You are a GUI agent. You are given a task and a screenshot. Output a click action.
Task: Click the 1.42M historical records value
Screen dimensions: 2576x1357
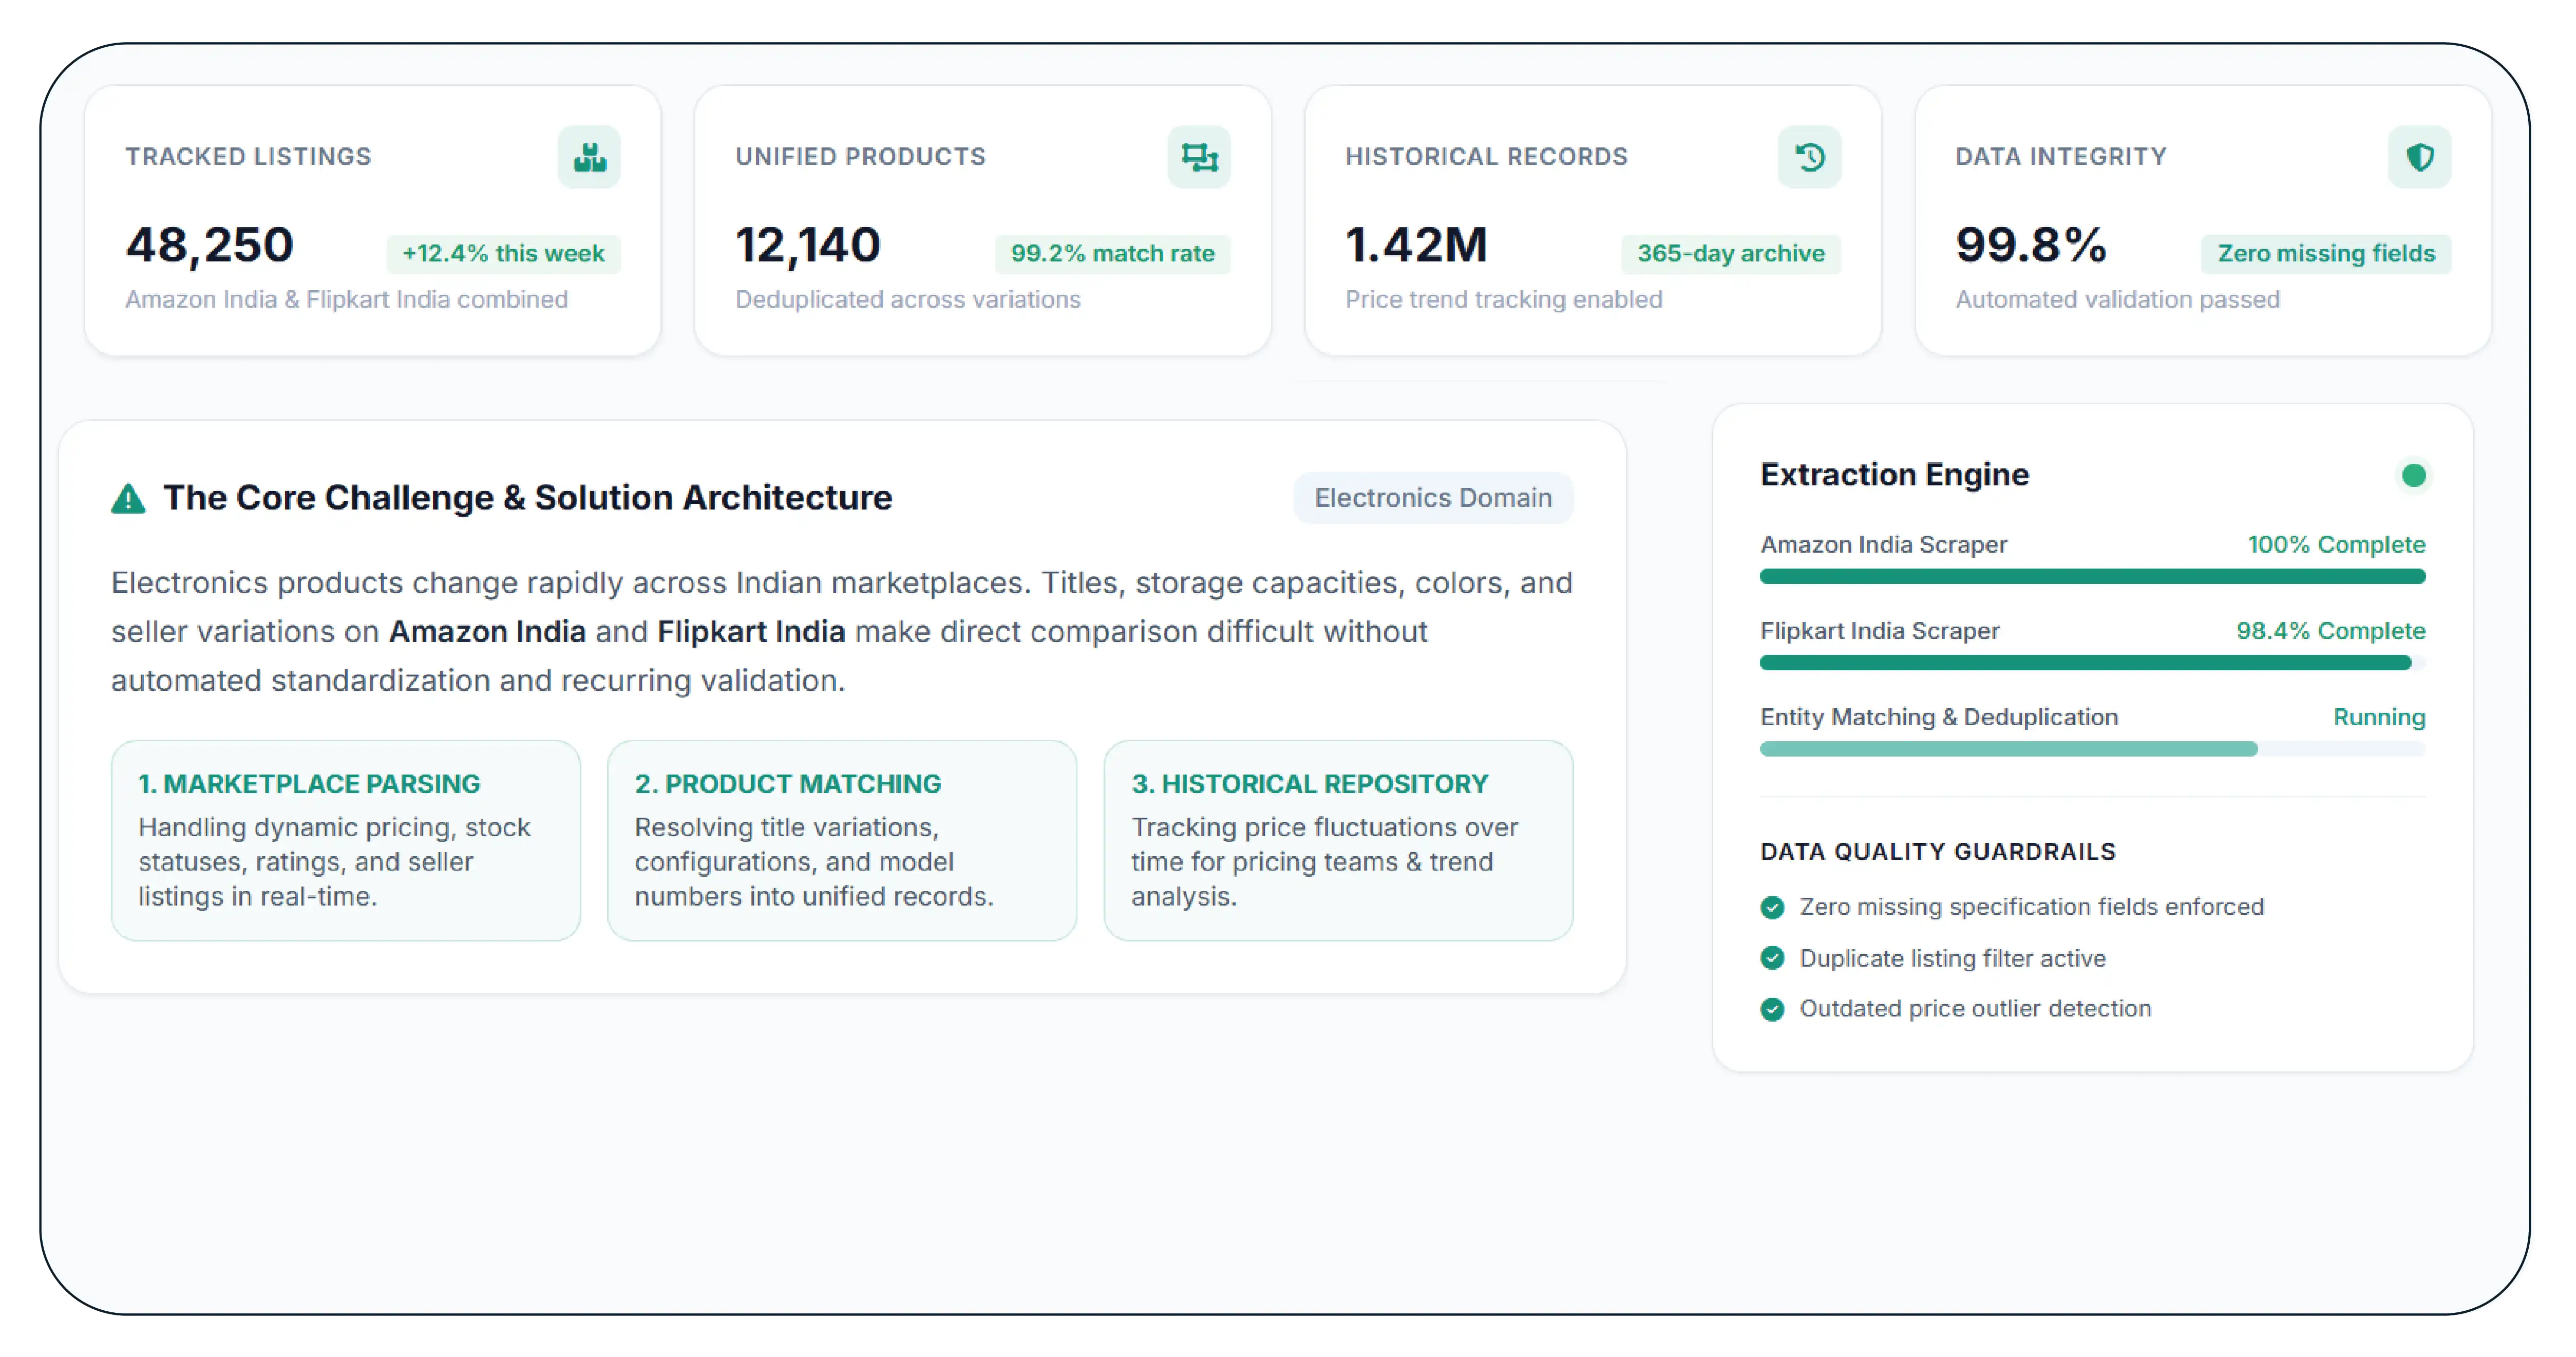pyautogui.click(x=1416, y=245)
